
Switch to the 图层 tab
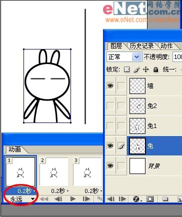click(x=116, y=46)
